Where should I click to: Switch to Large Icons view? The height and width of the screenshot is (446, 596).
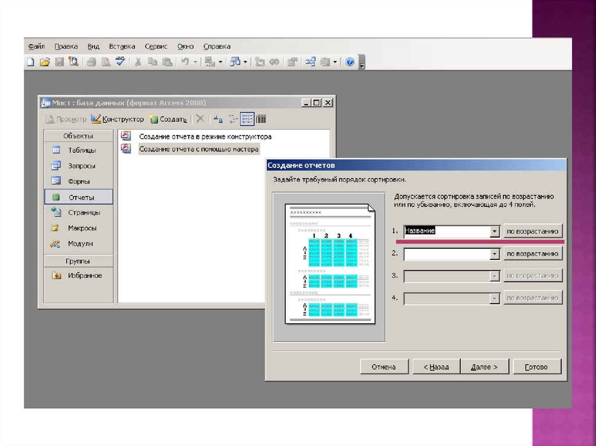217,119
